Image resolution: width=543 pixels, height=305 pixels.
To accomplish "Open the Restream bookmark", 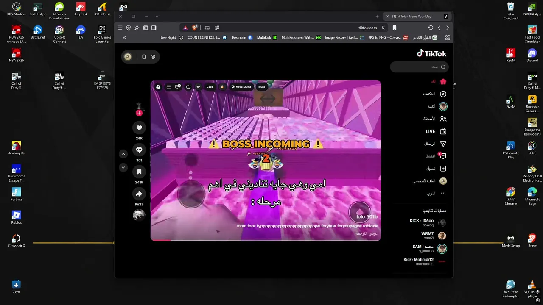I will pyautogui.click(x=242, y=38).
